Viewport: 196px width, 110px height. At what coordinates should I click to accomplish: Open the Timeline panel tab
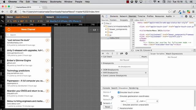point(141,16)
